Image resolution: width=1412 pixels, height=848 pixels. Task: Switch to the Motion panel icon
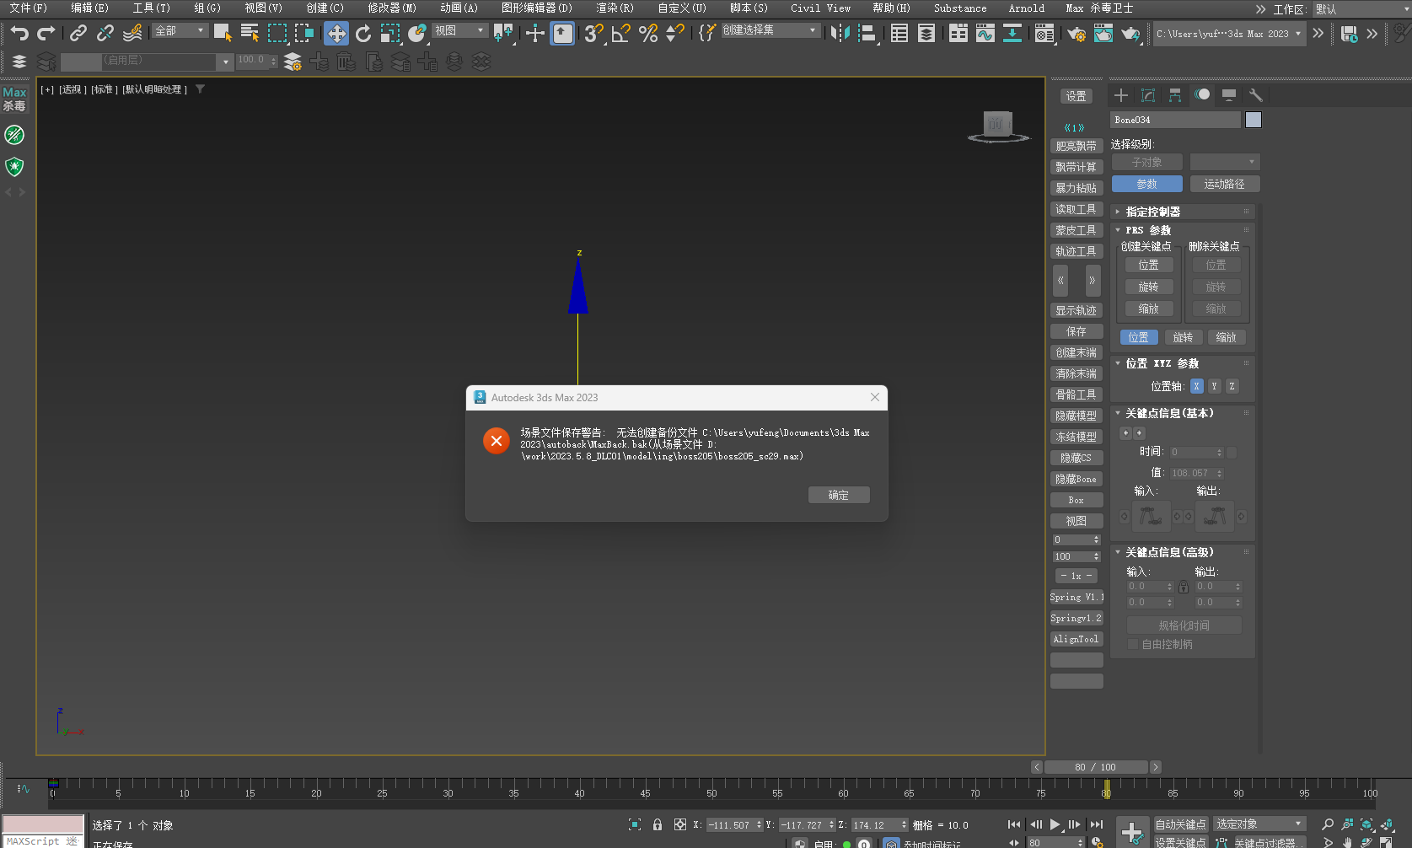click(x=1202, y=94)
